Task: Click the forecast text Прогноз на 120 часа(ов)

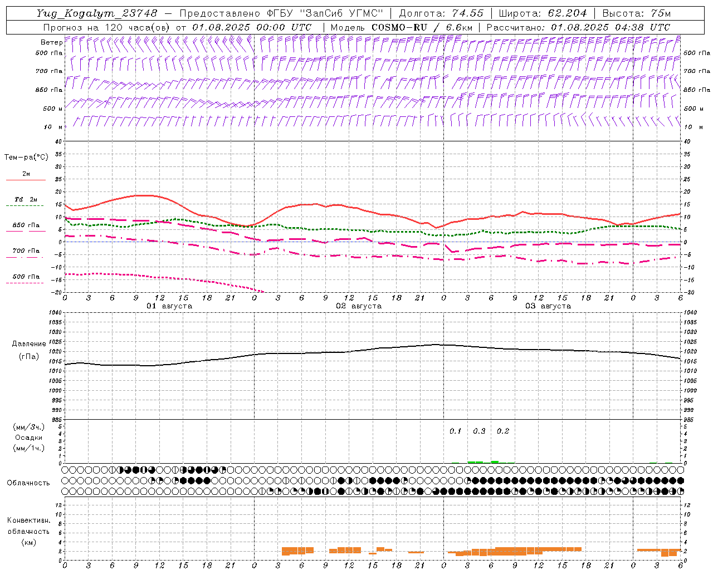Action: tap(108, 27)
